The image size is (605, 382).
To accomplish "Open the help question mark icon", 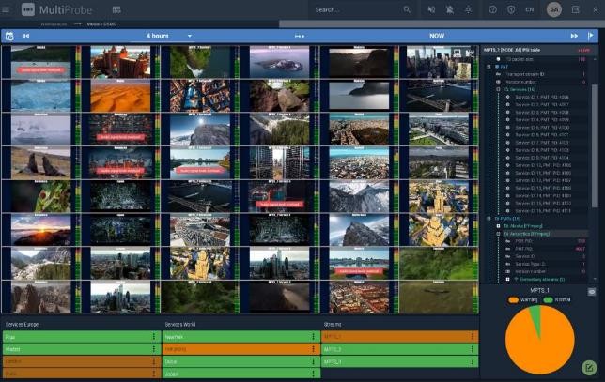I will 493,9.
